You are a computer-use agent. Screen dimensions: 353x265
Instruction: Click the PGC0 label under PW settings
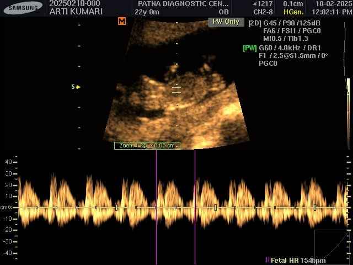pos(268,63)
